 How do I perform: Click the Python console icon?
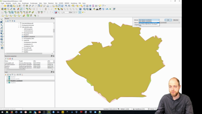coord(94,9)
